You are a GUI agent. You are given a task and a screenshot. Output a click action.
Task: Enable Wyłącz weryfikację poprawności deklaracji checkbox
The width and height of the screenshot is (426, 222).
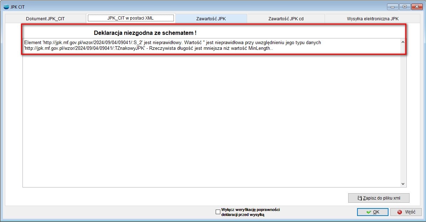pos(218,212)
